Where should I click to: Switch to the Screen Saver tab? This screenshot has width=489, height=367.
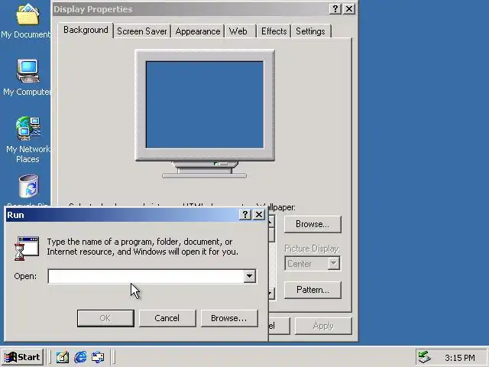[142, 31]
